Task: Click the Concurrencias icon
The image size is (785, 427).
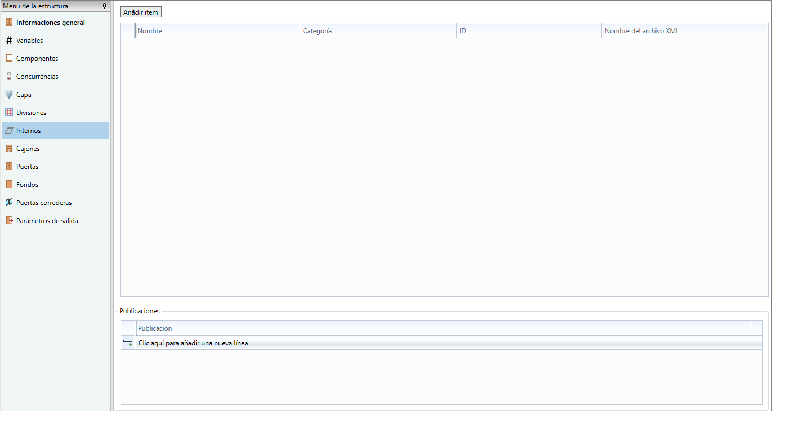Action: (x=9, y=77)
